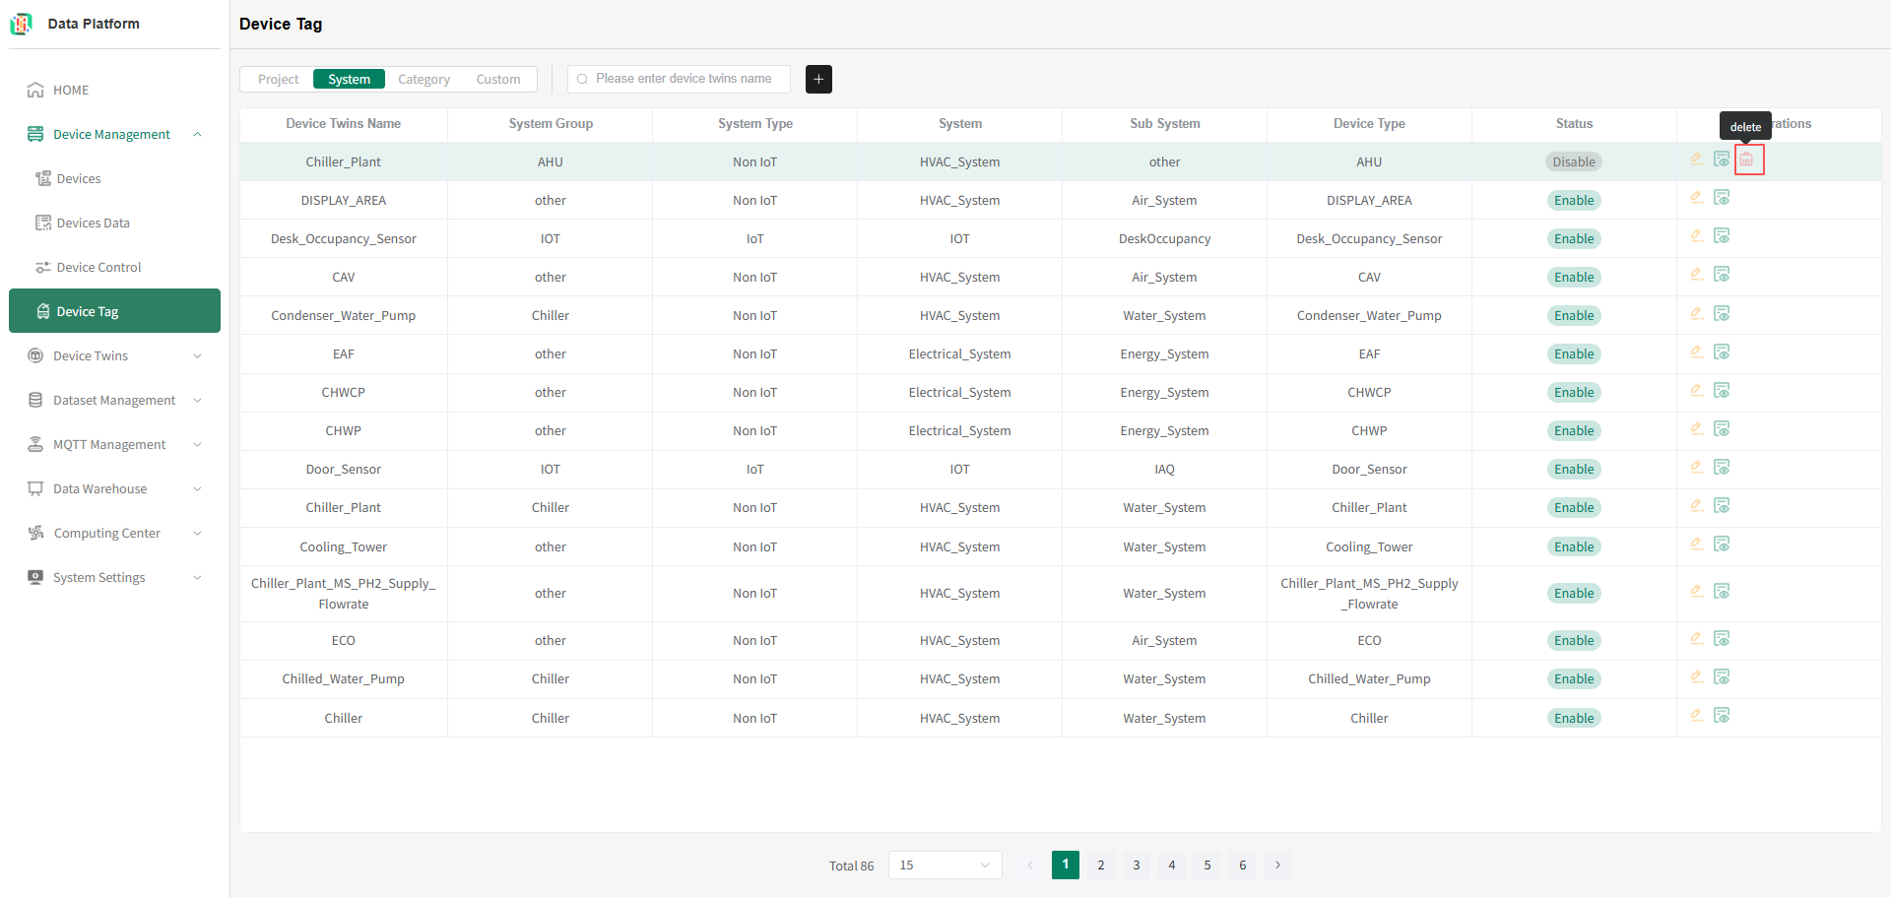
Task: Click the System Type column header
Action: 755,123
